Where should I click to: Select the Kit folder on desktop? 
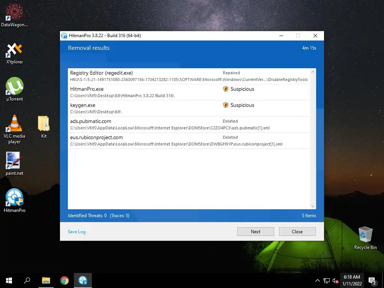[x=44, y=127]
